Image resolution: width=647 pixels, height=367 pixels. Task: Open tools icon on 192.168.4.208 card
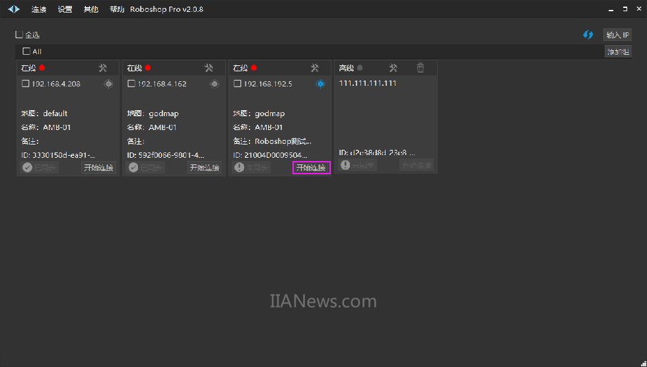103,68
